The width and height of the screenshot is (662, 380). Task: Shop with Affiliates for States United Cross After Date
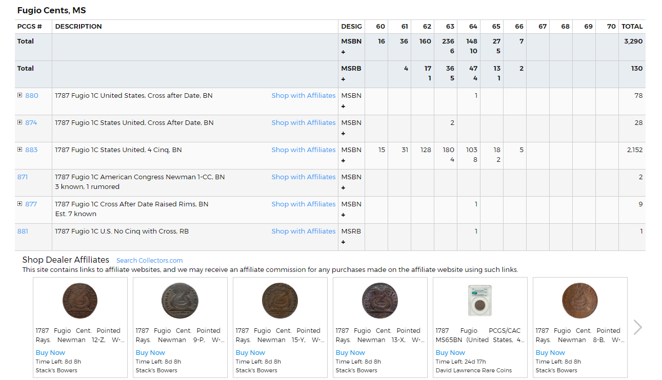click(304, 123)
